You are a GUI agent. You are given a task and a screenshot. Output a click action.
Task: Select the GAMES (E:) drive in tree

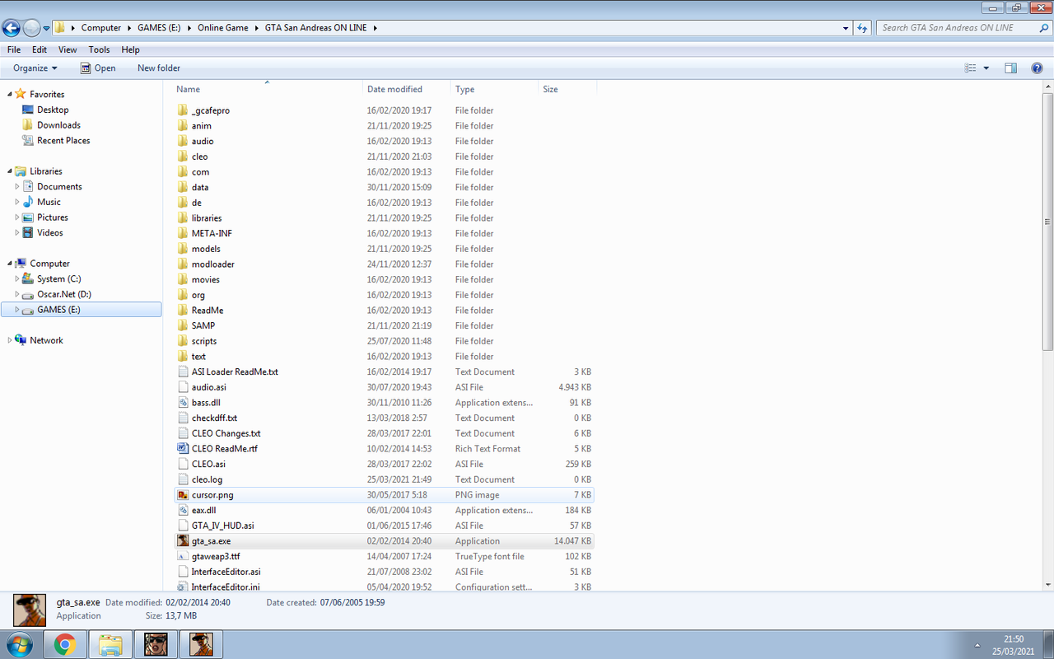82,310
